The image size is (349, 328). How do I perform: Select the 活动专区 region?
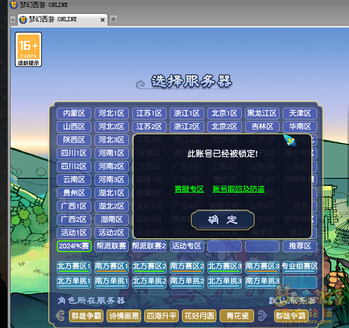click(187, 246)
